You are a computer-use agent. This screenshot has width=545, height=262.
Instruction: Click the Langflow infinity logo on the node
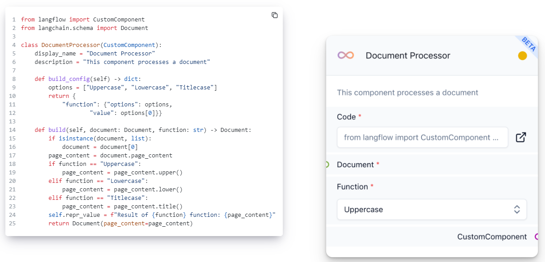pyautogui.click(x=345, y=55)
